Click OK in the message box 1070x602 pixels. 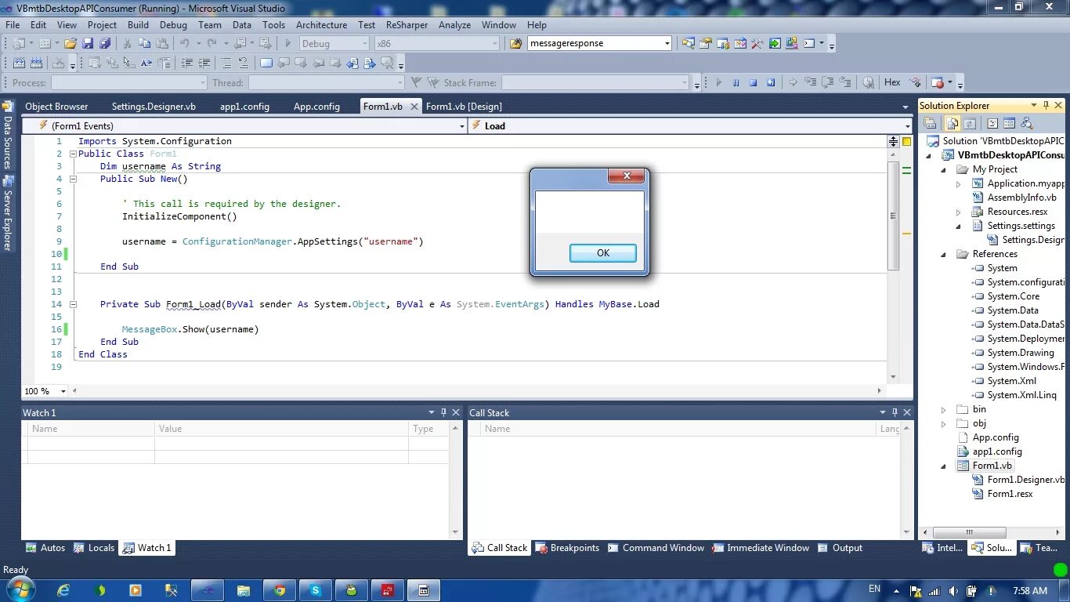602,252
